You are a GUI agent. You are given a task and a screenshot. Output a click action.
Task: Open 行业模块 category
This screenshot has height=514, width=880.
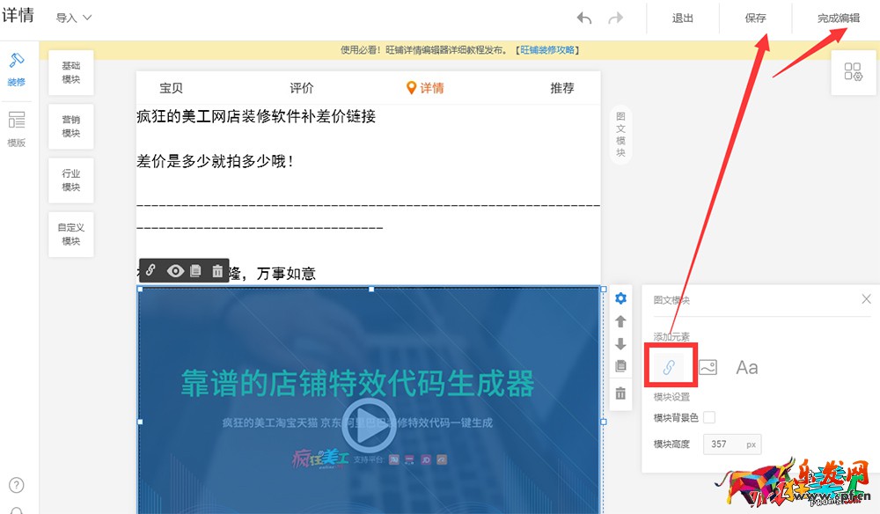pyautogui.click(x=70, y=180)
